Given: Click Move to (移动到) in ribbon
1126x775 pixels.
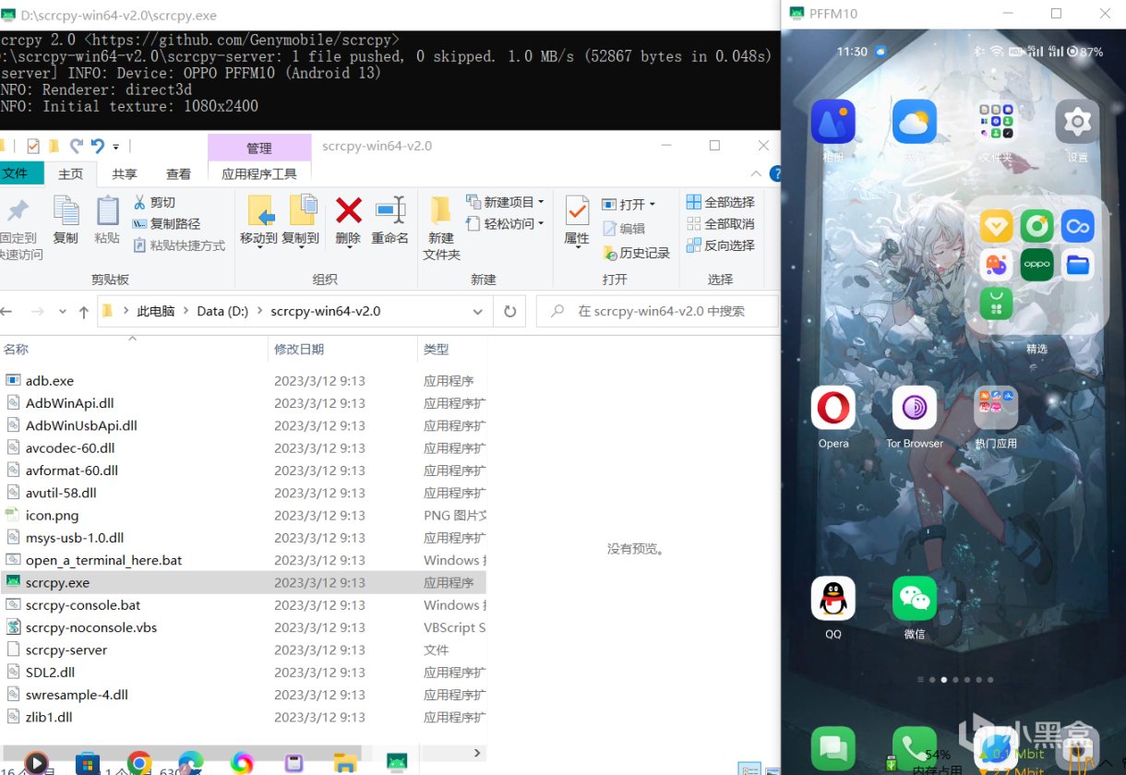Looking at the screenshot, I should (x=258, y=221).
